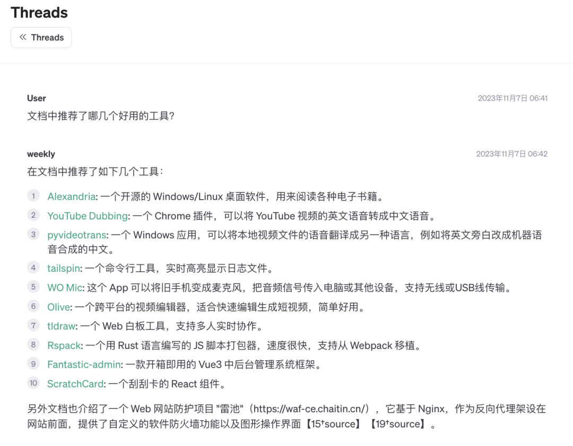Click the weekly assistant name label

pos(41,154)
